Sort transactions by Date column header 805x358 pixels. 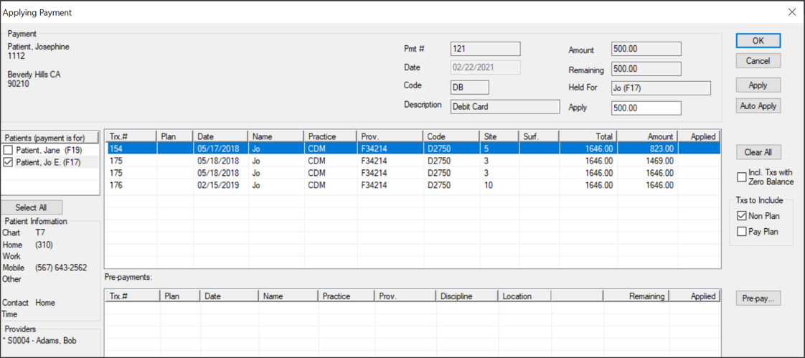tap(220, 136)
